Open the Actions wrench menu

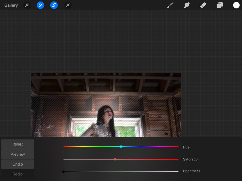[x=27, y=5]
